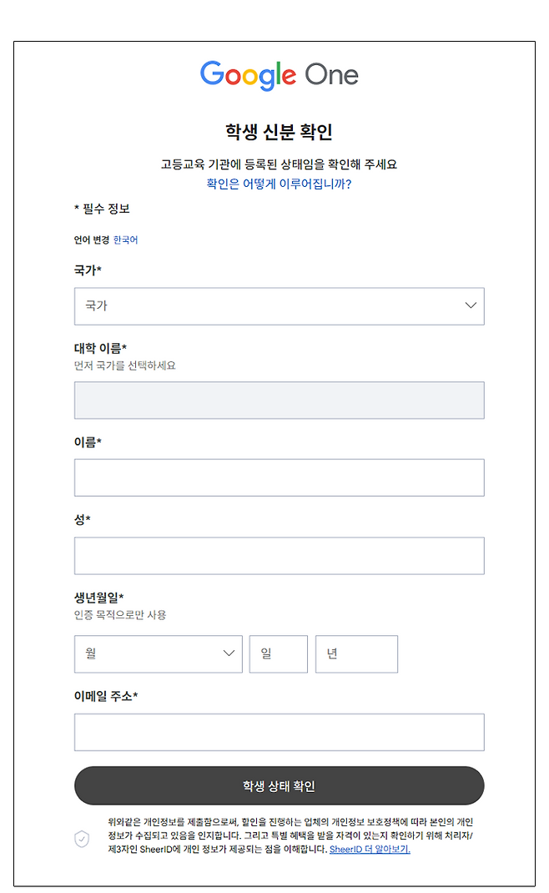Click the 대학 이름 university name field

click(x=279, y=400)
